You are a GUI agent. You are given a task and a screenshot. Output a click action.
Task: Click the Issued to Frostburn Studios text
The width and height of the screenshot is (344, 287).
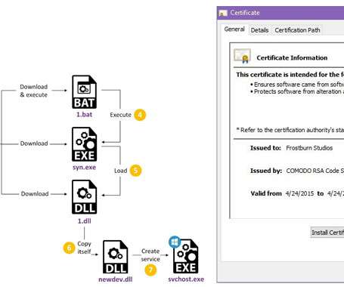pos(291,148)
